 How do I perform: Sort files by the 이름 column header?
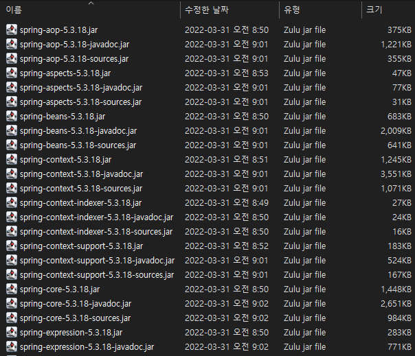point(14,10)
